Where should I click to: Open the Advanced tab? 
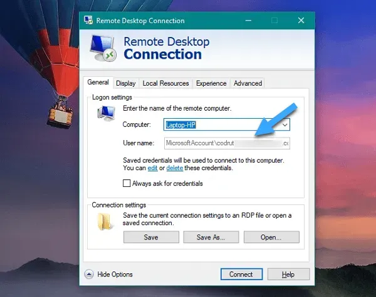tap(248, 83)
